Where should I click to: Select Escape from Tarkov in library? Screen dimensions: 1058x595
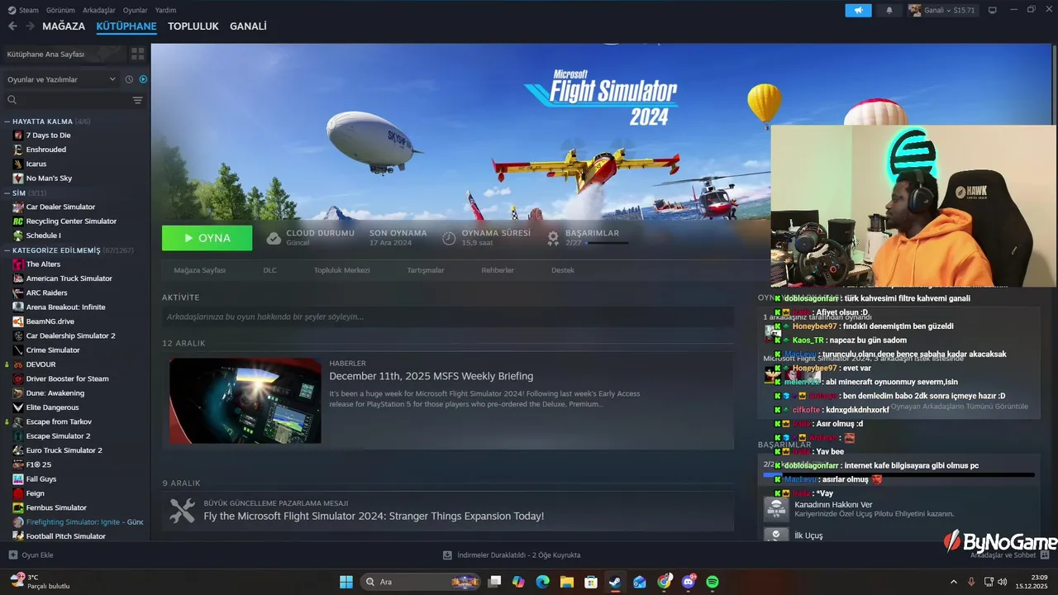pos(59,421)
